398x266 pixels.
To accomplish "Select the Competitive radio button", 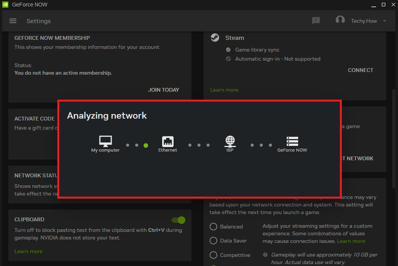I will click(x=213, y=255).
